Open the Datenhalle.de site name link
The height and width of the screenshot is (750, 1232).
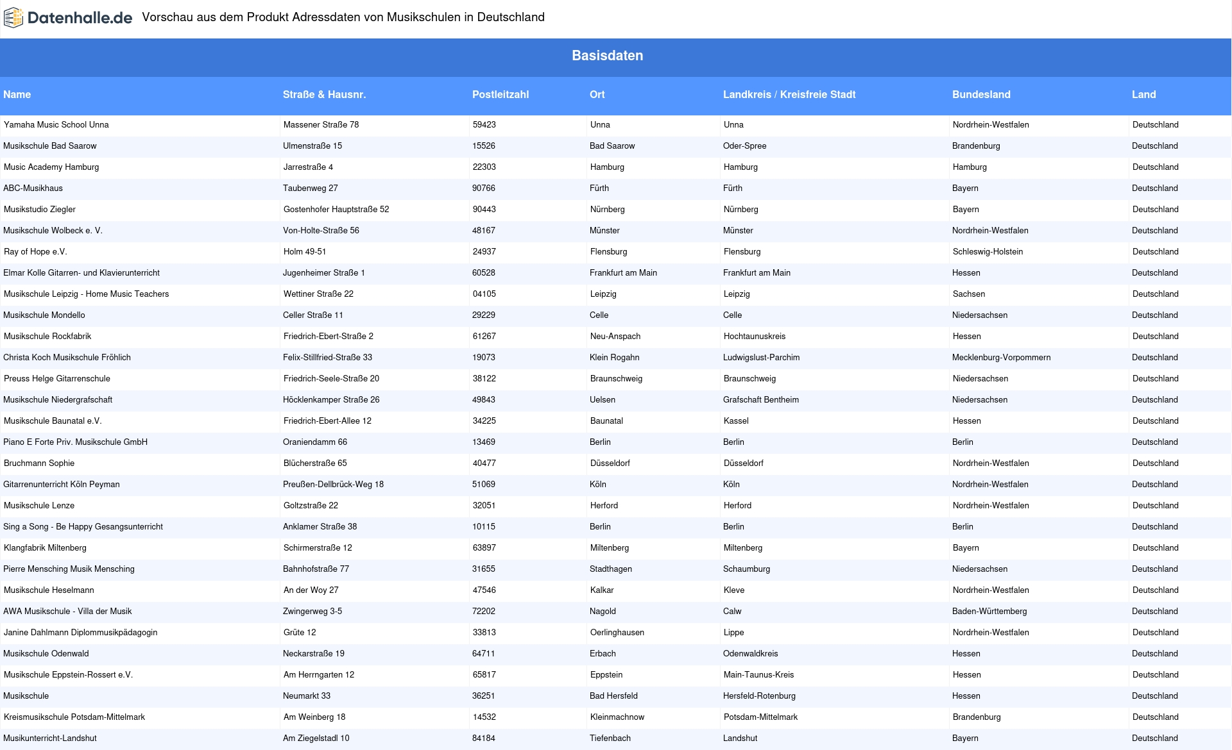pos(80,18)
